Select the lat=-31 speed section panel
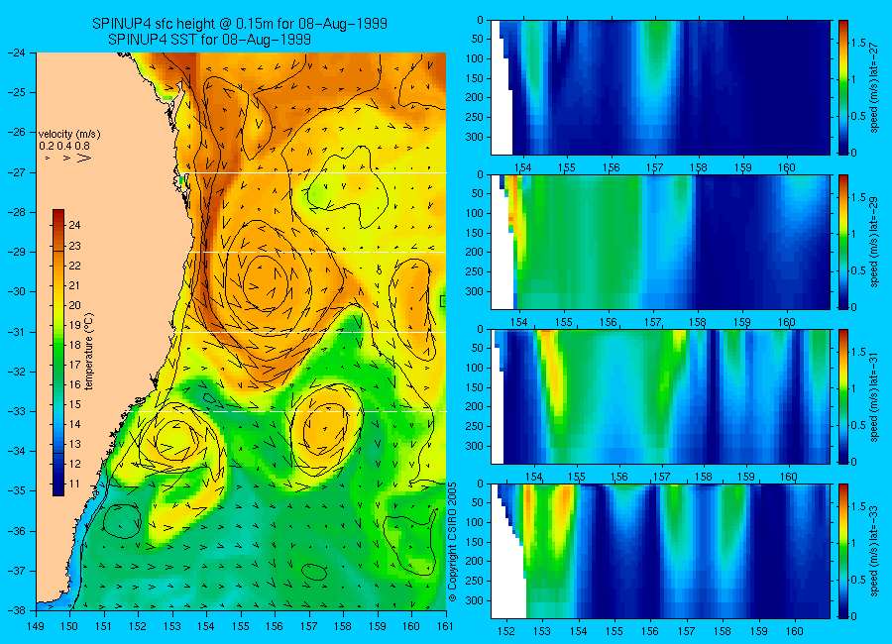The height and width of the screenshot is (644, 892). 660,396
